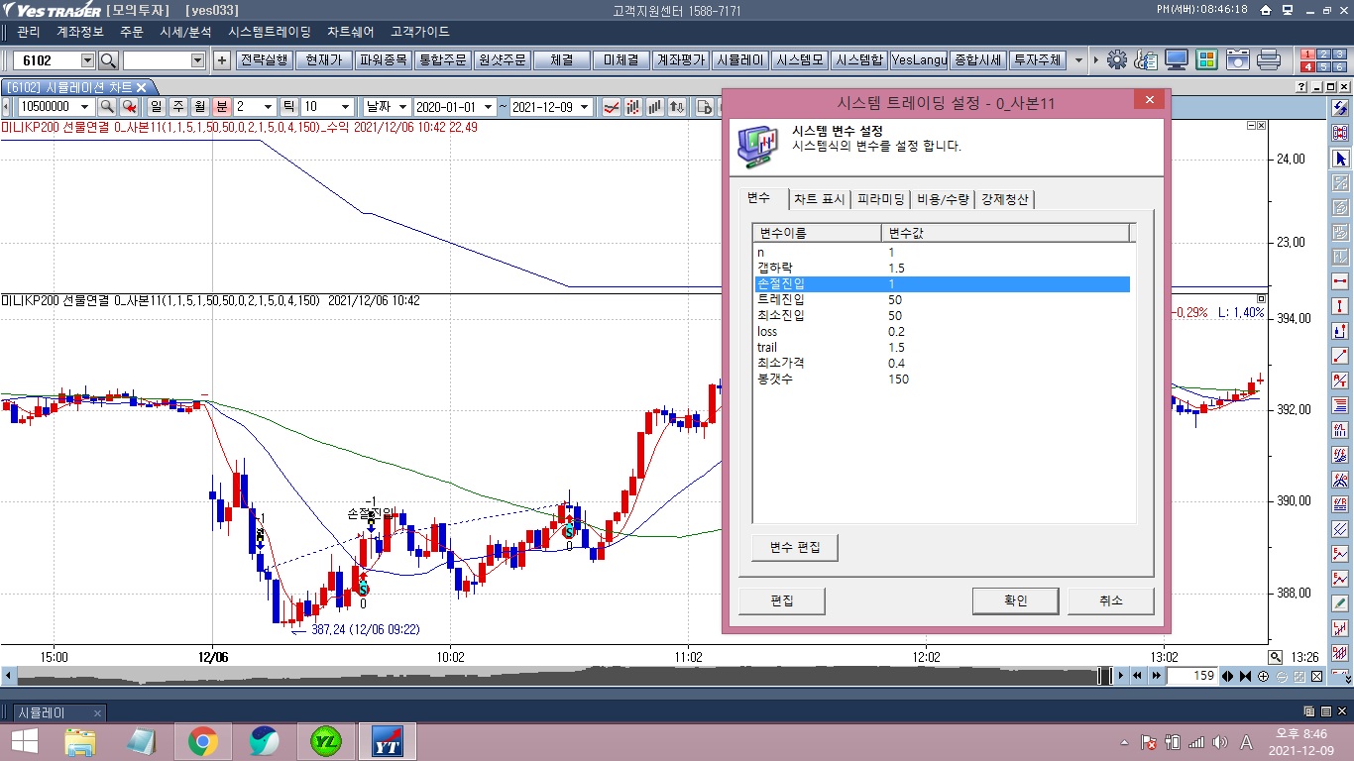The image size is (1354, 761).
Task: Click the Chrome icon in taskbar
Action: pos(203,740)
